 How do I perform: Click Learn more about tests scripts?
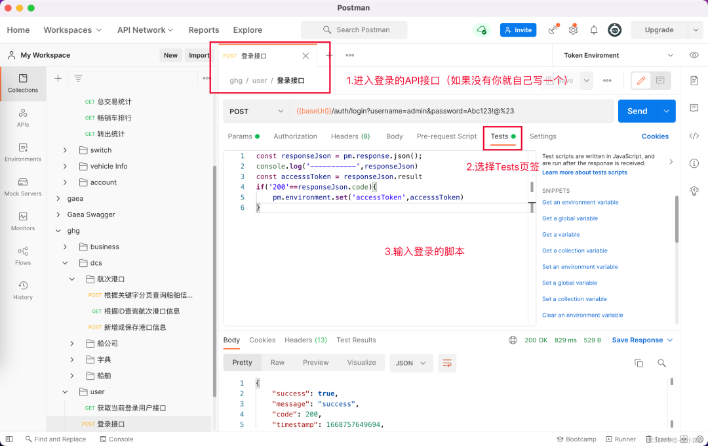tap(584, 172)
